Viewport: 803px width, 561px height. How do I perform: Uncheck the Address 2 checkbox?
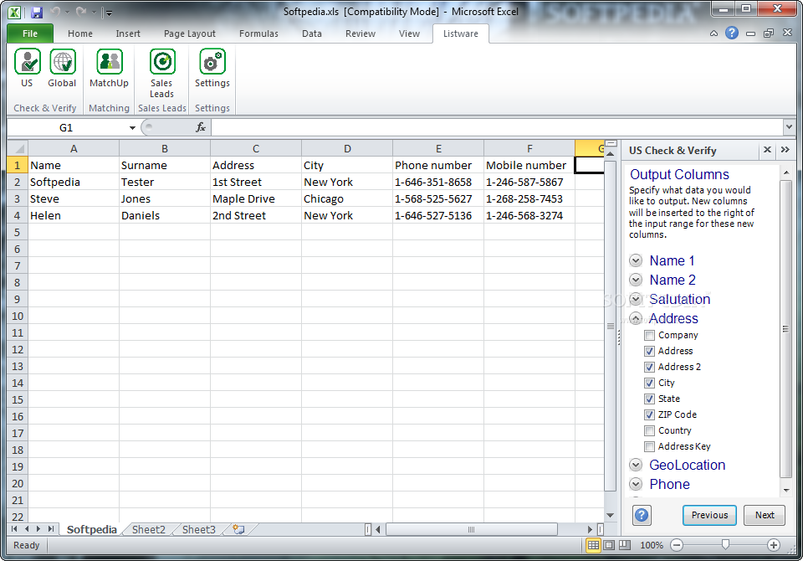coord(649,368)
